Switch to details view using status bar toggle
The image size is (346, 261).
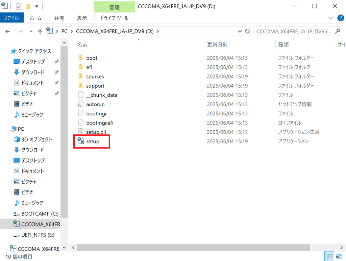coord(329,256)
